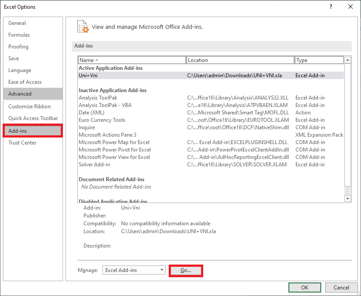This screenshot has width=361, height=296.
Task: Click the details Location path UNI+VNI.xla
Action: tap(168, 231)
